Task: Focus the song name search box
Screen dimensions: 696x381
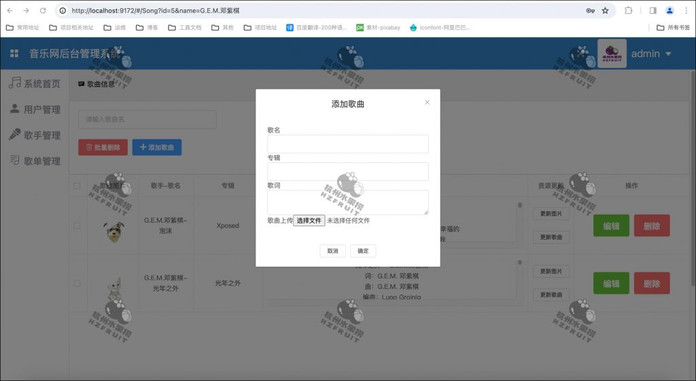Action: [147, 120]
